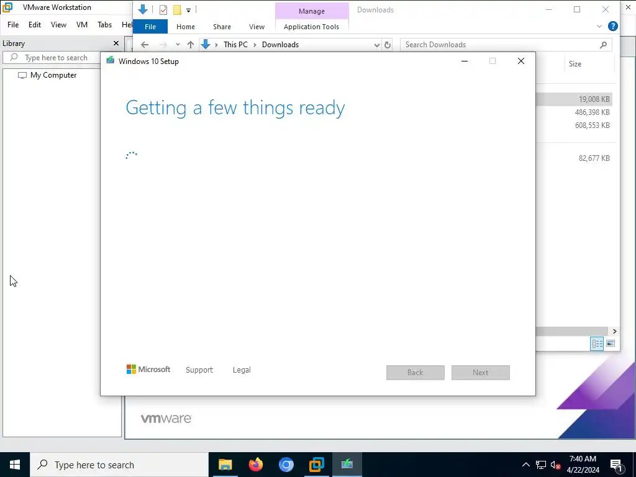Open the File menu in VMware Workstation
The width and height of the screenshot is (636, 477).
[x=13, y=25]
